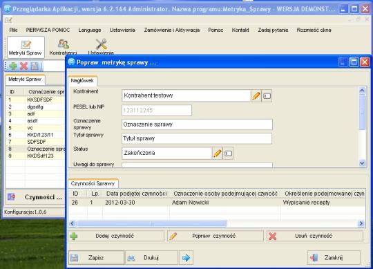Click Popraw czynność button

tap(216, 236)
